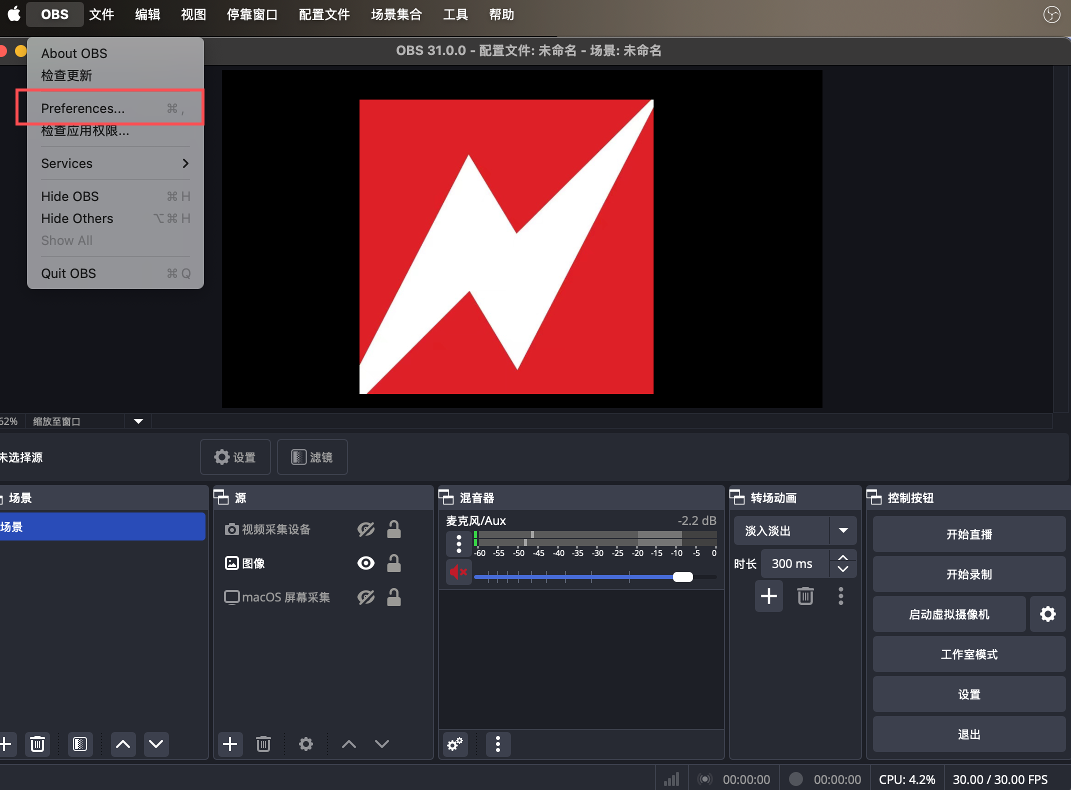Expand the Services submenu
This screenshot has width=1071, height=790.
pos(115,163)
